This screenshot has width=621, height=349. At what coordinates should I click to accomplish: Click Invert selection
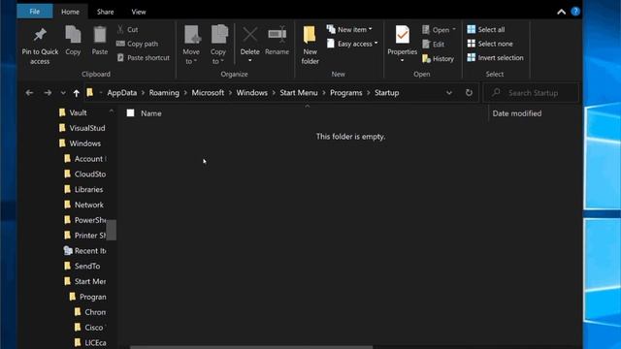pos(496,58)
